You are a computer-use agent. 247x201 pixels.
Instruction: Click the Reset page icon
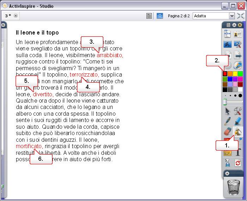(x=238, y=163)
